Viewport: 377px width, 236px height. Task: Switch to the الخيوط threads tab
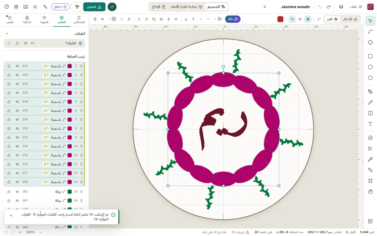click(45, 20)
